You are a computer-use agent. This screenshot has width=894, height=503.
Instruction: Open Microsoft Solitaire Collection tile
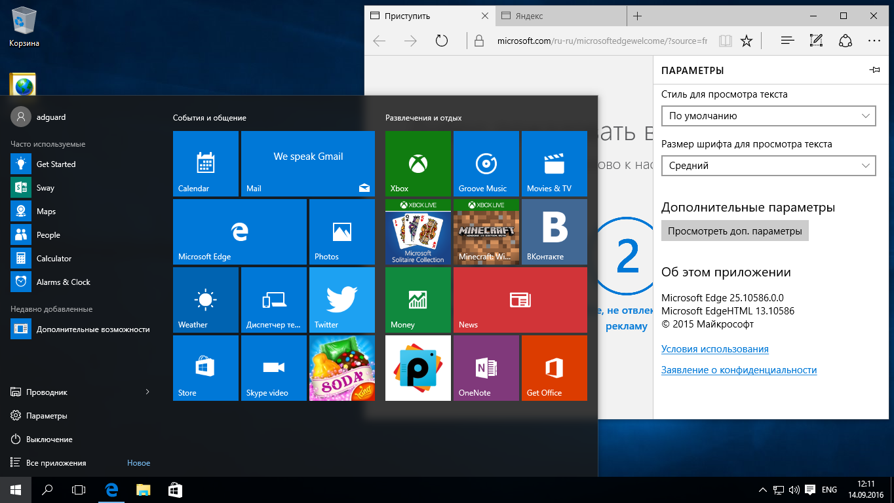pyautogui.click(x=418, y=232)
